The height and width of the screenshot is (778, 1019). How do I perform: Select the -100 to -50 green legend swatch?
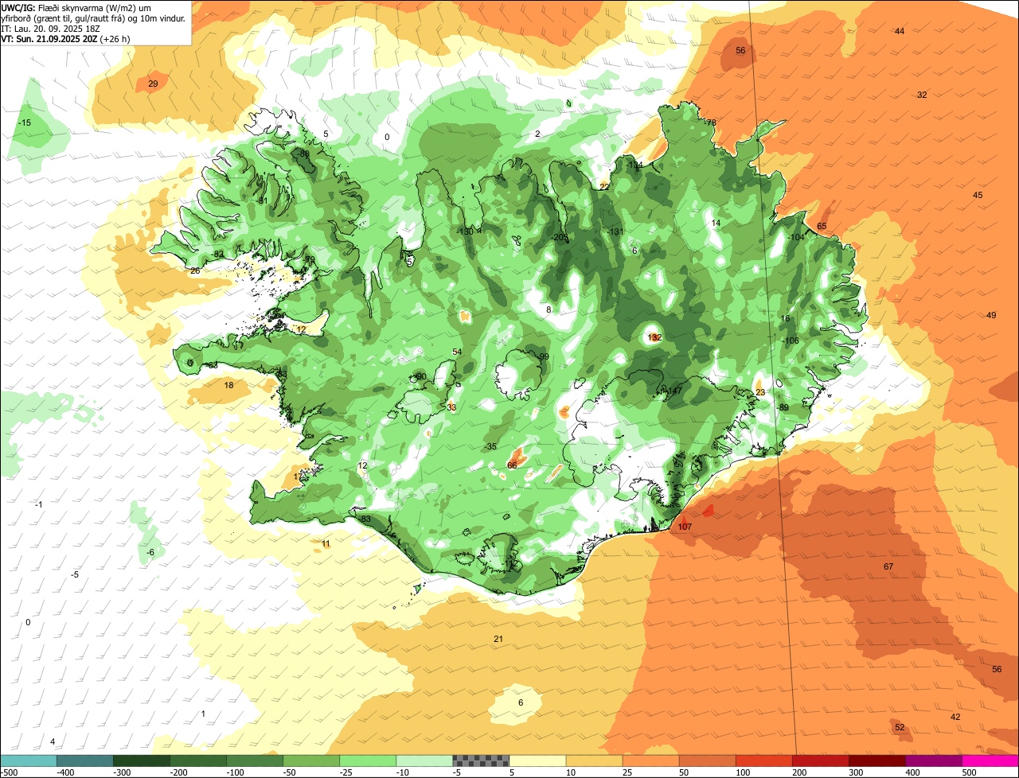click(x=255, y=760)
